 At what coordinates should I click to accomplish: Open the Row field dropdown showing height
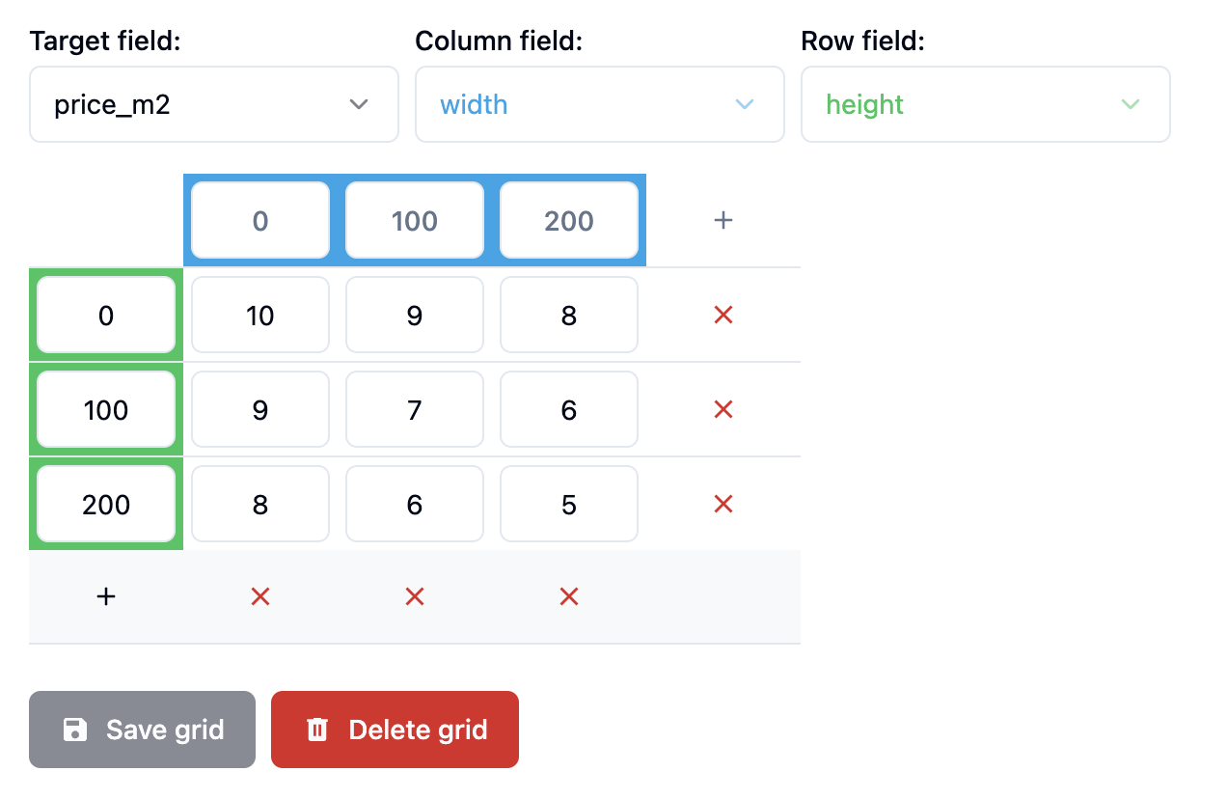(x=985, y=104)
